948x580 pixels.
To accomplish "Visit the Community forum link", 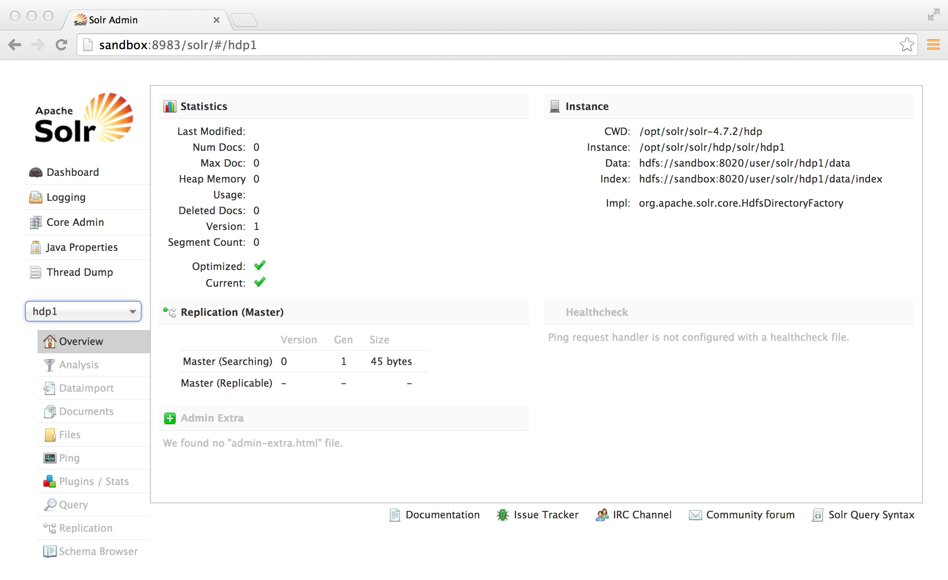I will (x=750, y=515).
